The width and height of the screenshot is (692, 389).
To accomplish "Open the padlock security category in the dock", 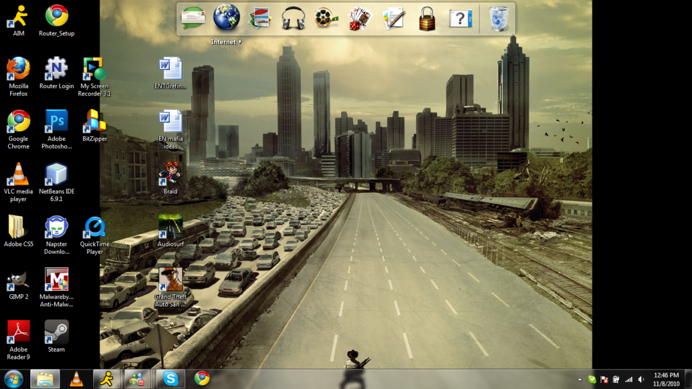I will (426, 18).
